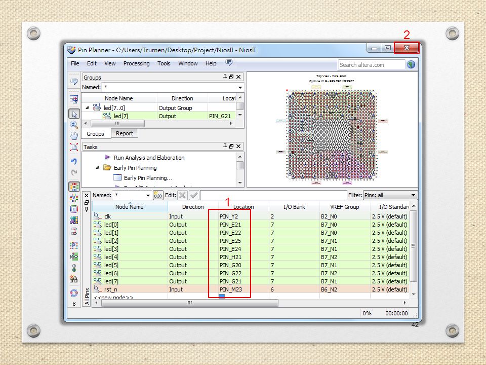Image resolution: width=486 pixels, height=365 pixels.
Task: Click the Tasks list scroll down arrow
Action: (x=240, y=183)
